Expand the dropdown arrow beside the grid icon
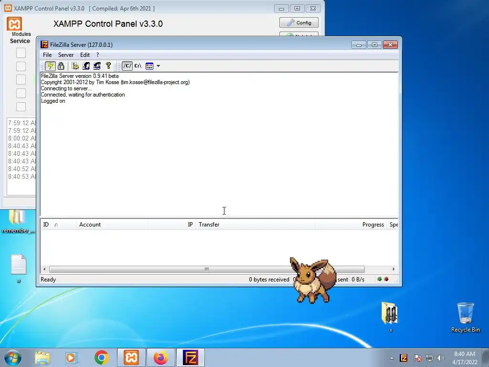This screenshot has width=489, height=367. pyautogui.click(x=158, y=66)
